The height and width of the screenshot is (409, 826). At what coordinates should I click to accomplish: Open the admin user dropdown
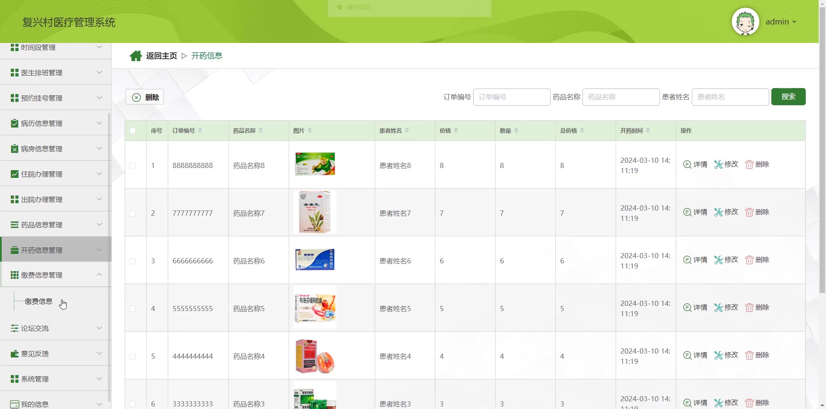point(781,21)
